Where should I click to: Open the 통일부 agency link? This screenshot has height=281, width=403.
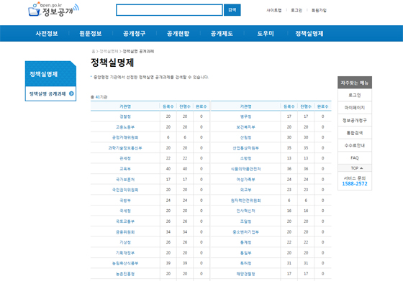click(245, 253)
